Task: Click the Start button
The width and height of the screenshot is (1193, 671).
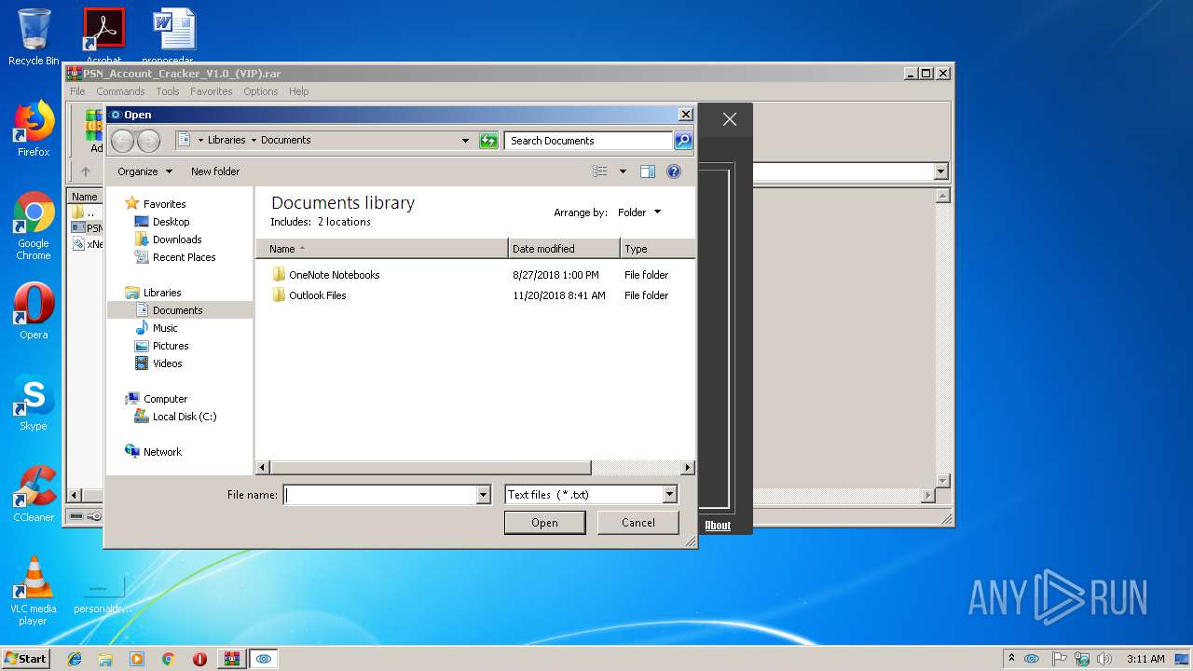Action: pyautogui.click(x=25, y=659)
